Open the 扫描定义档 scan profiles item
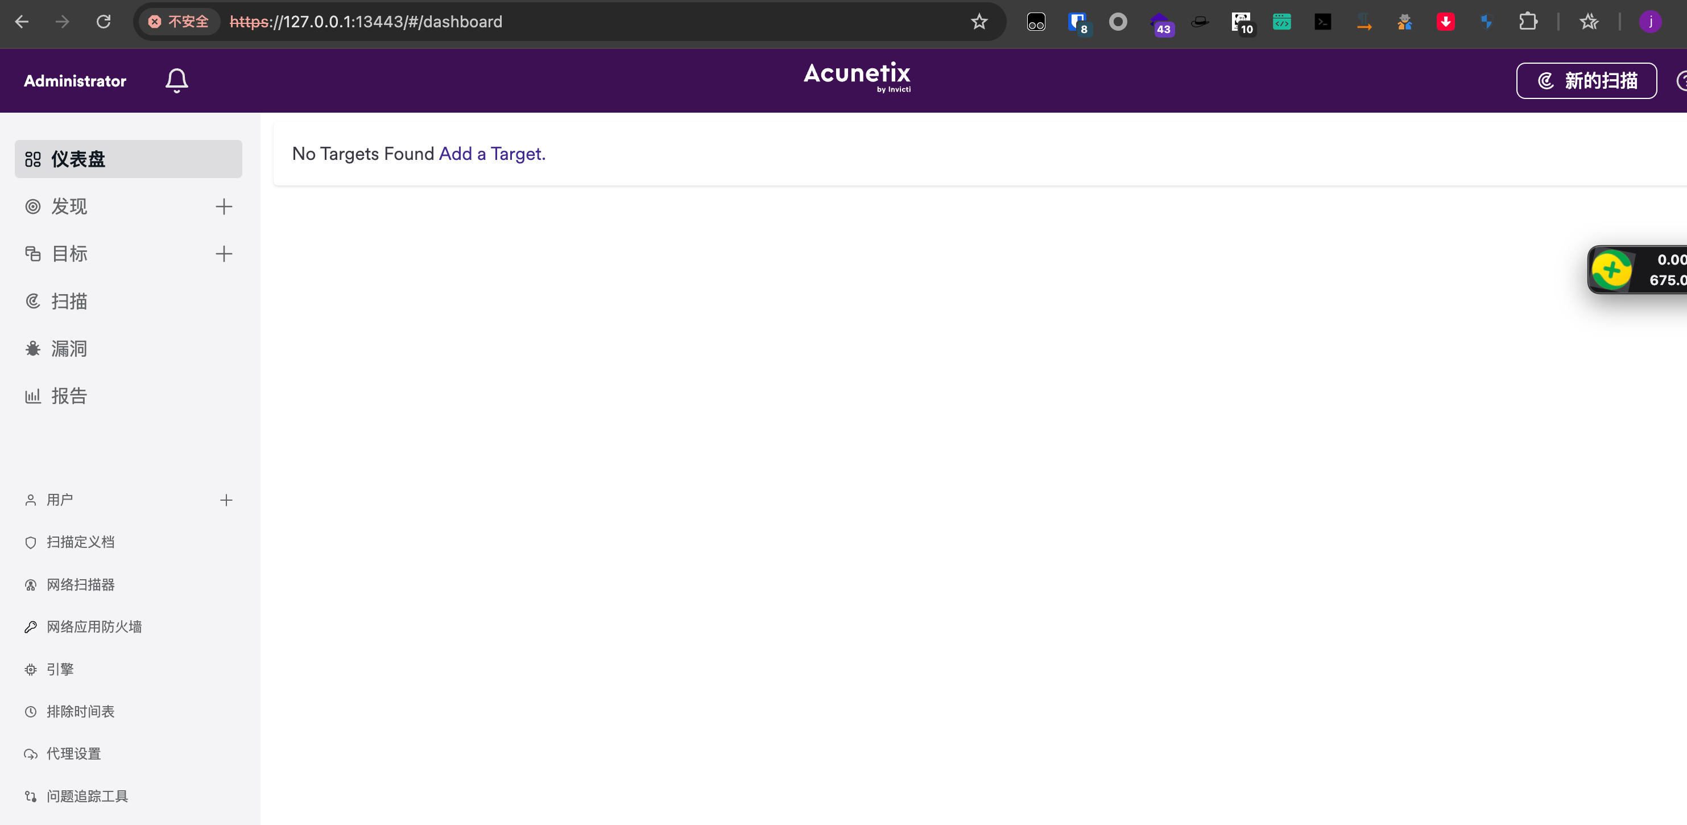 [x=80, y=543]
